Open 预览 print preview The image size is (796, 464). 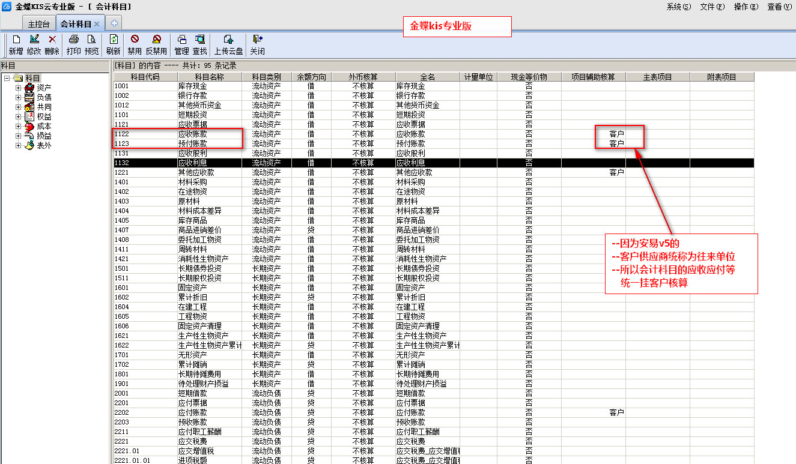[x=91, y=44]
